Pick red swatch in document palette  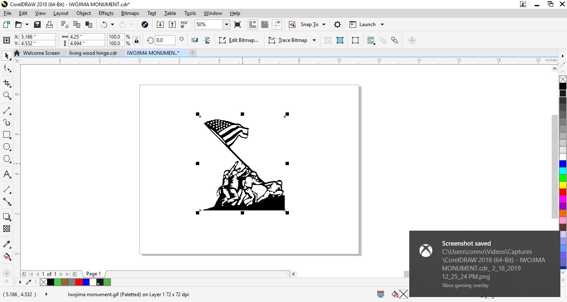point(79,282)
